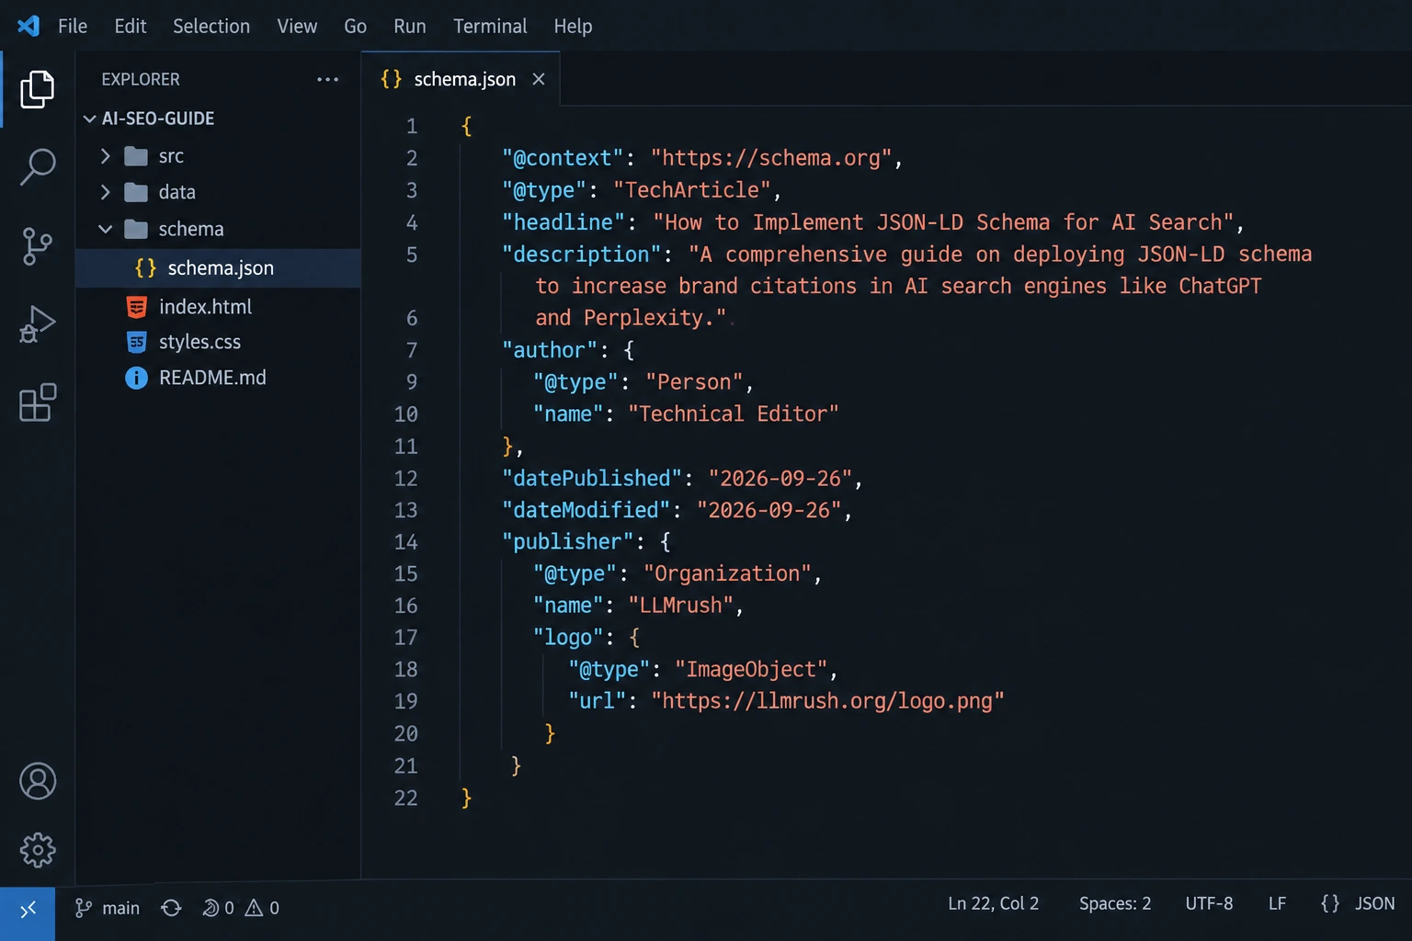Click the "Technical Editor" name value
The width and height of the screenshot is (1412, 941).
[734, 414]
